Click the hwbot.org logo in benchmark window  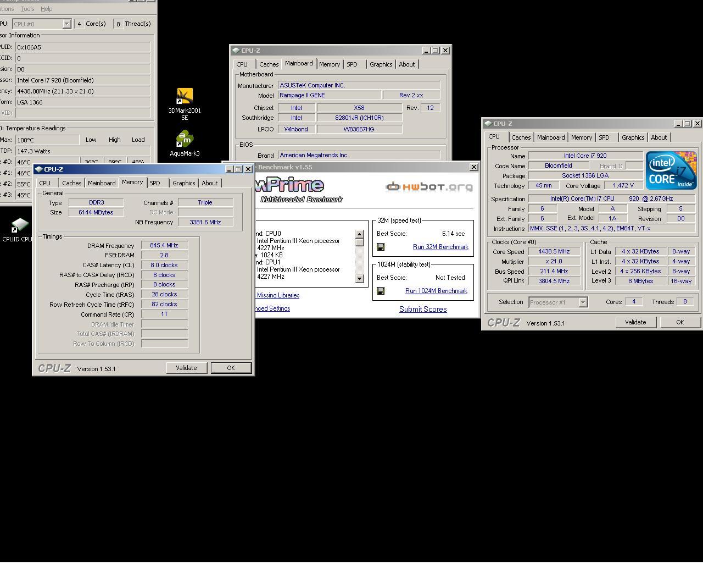429,187
